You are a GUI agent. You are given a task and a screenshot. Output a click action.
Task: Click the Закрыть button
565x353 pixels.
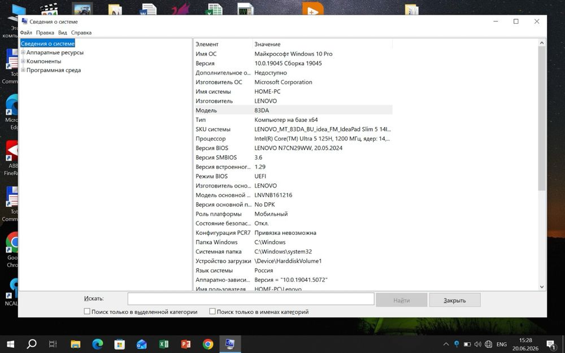point(454,300)
